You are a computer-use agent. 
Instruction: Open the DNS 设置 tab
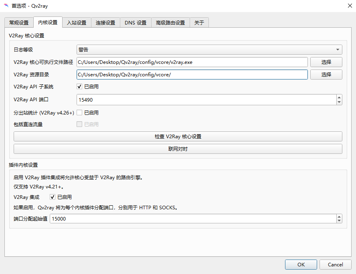coord(136,23)
